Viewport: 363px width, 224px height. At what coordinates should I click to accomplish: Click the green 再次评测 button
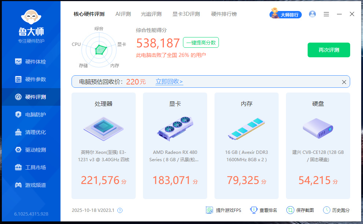point(329,50)
